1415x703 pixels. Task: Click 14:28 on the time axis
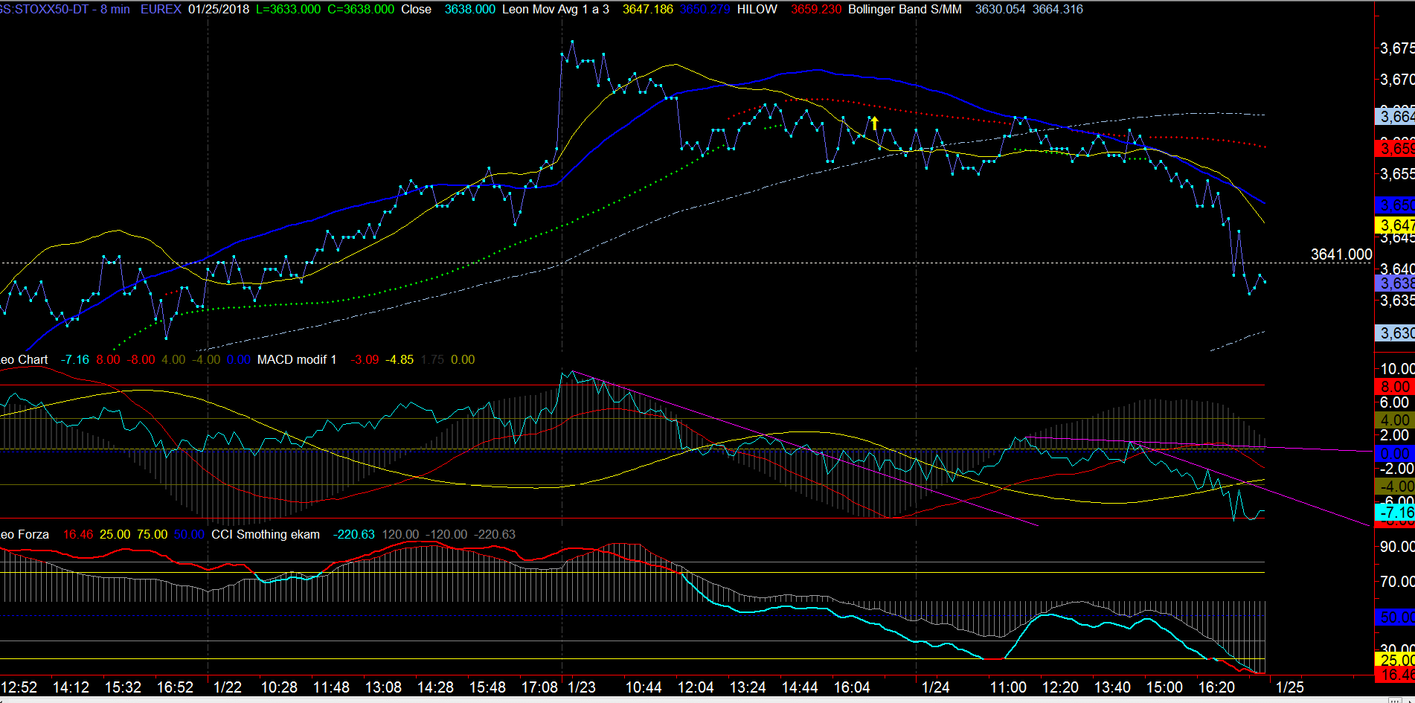(435, 687)
